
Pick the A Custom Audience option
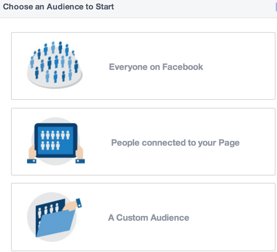click(x=143, y=217)
